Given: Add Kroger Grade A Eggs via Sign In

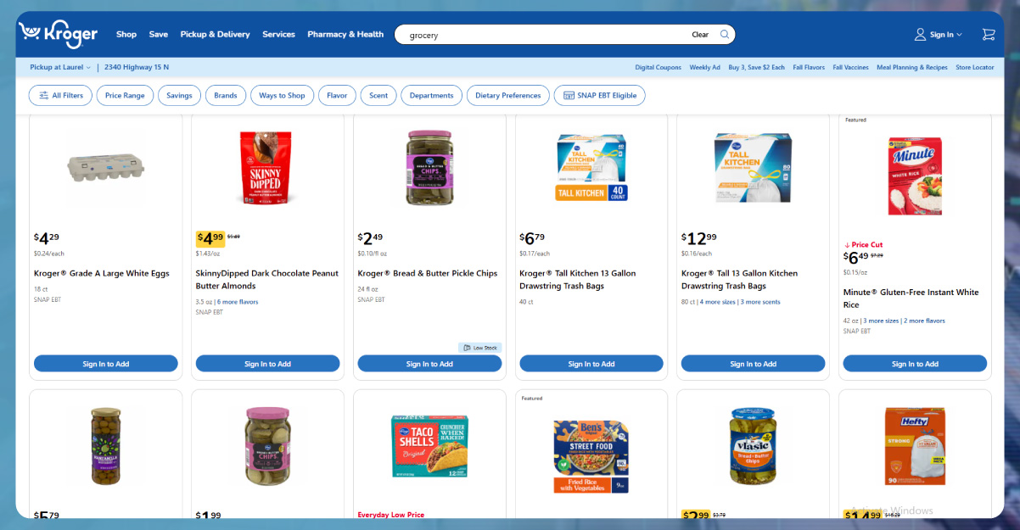Looking at the screenshot, I should pos(106,364).
